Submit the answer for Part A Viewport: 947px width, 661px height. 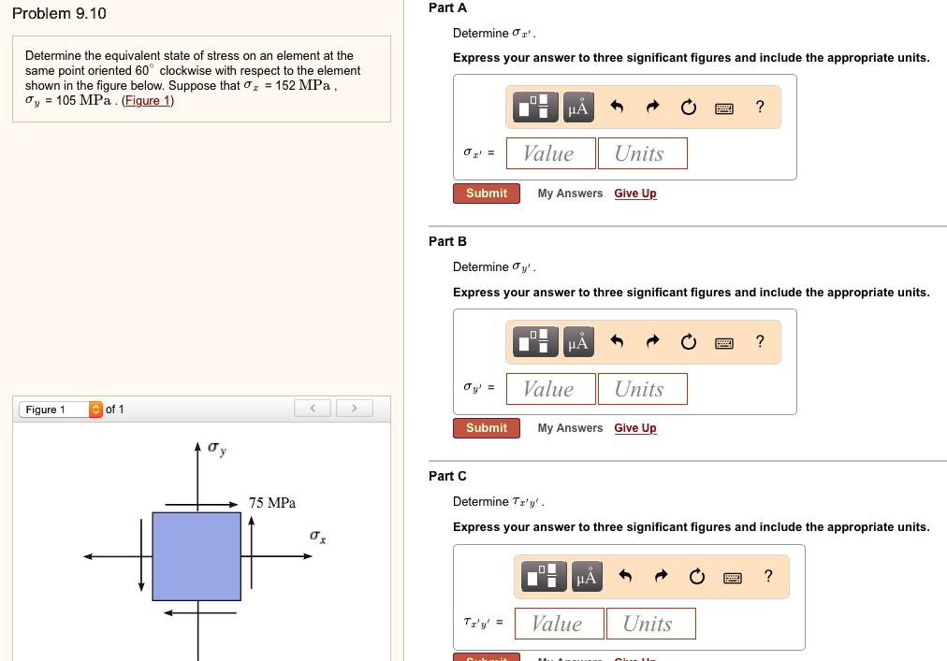pos(486,193)
